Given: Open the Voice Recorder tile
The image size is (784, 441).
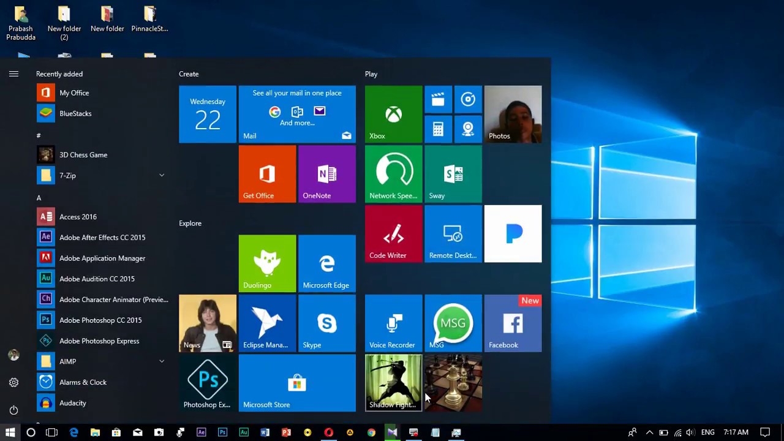Looking at the screenshot, I should tap(393, 323).
